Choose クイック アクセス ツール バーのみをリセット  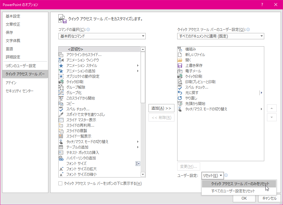point(239,184)
